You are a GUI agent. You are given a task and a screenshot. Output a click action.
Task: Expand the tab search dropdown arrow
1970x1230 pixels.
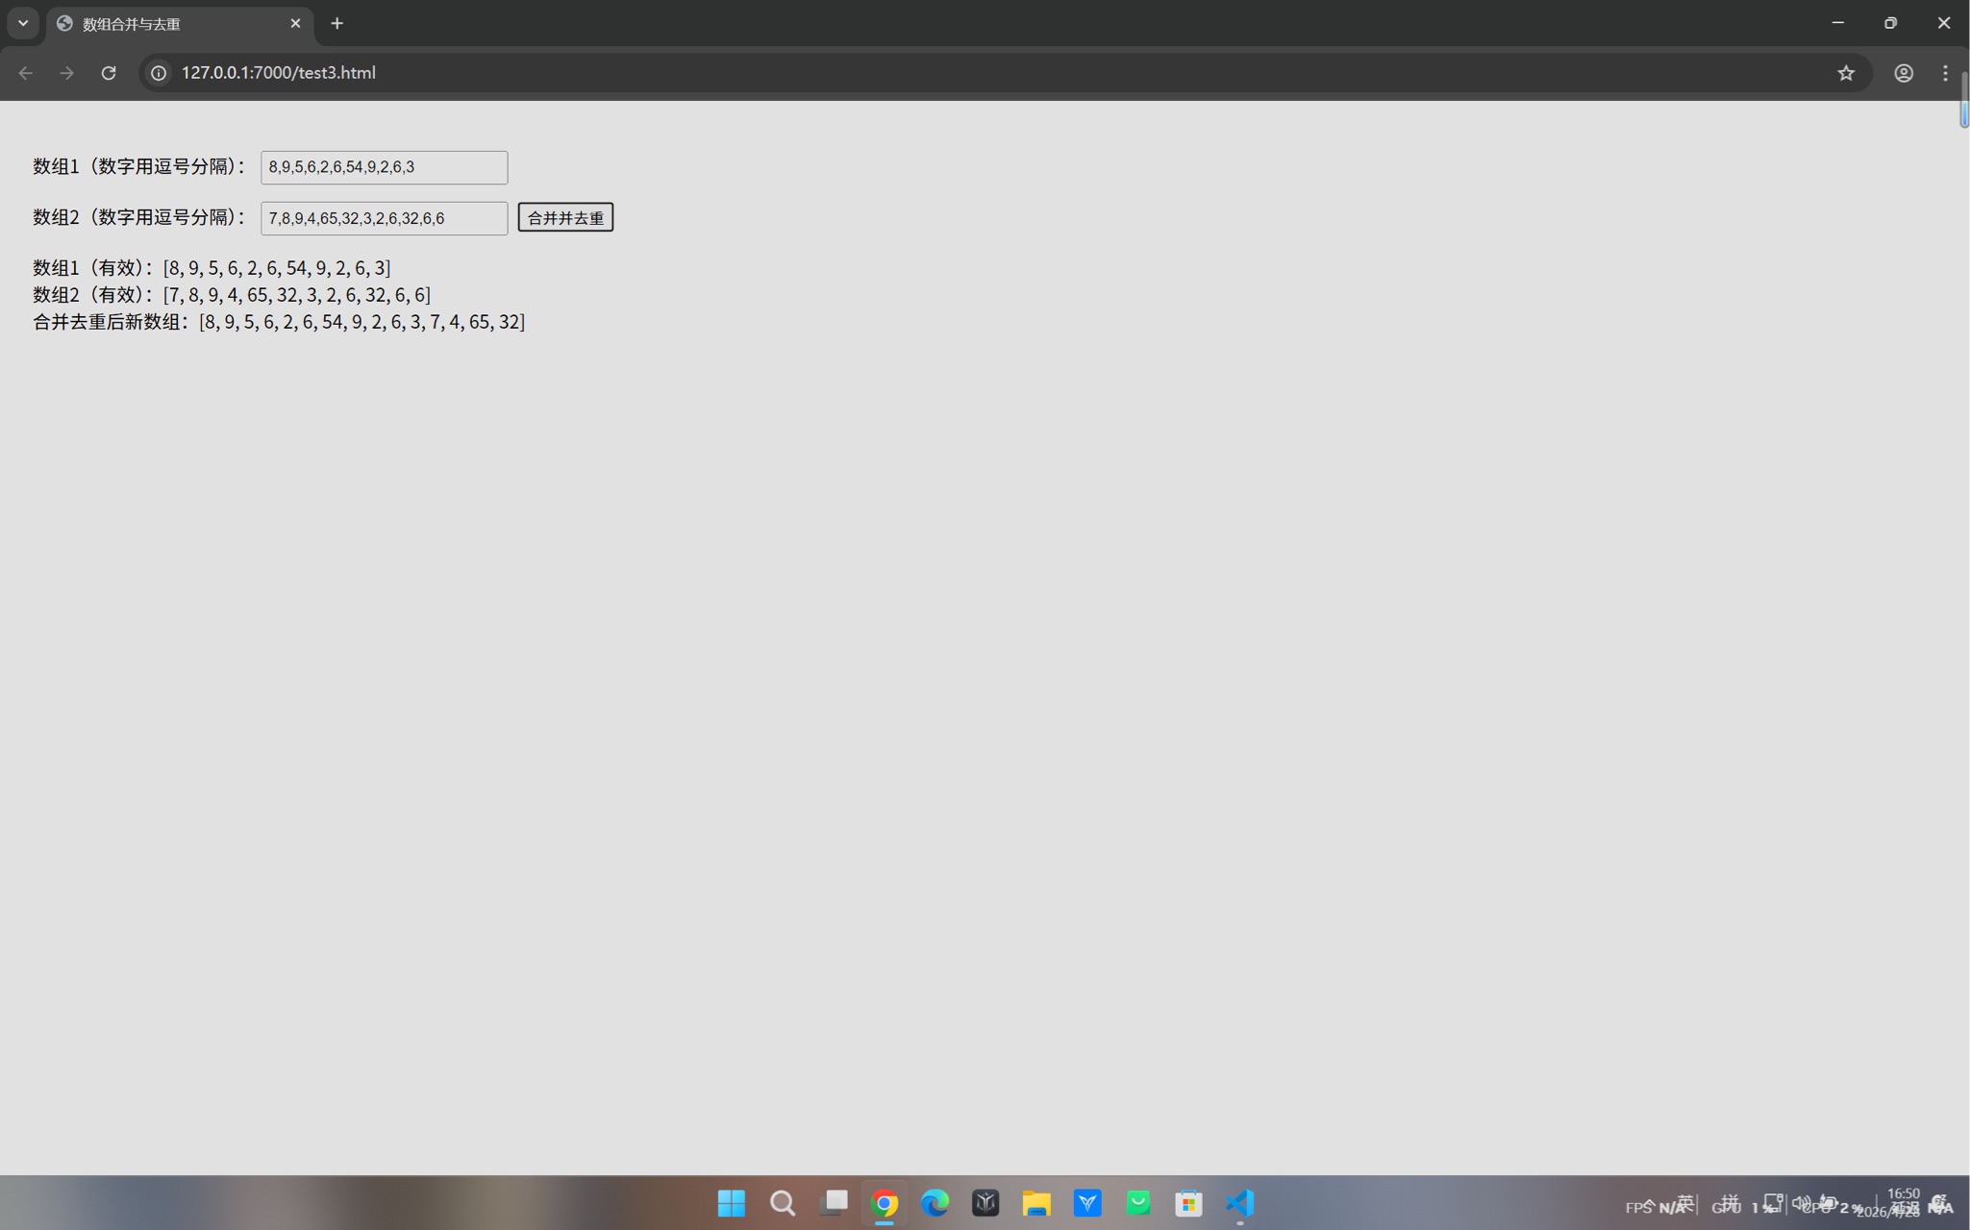[23, 23]
